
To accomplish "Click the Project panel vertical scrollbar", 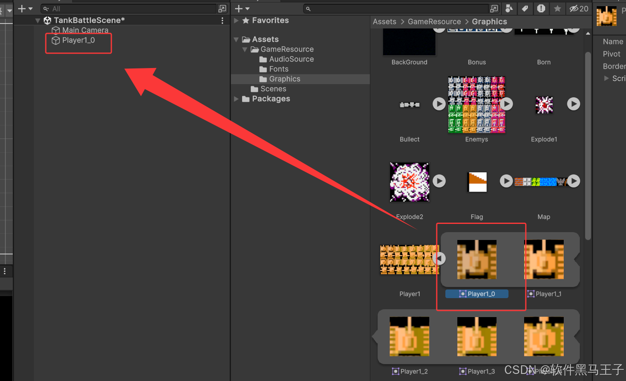I will click(x=588, y=146).
